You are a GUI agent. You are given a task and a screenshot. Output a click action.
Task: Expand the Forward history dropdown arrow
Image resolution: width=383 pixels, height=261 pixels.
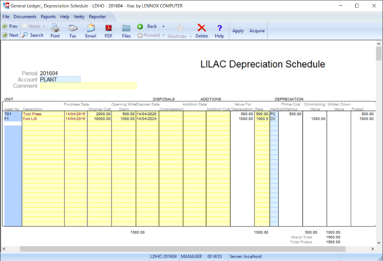(163, 35)
